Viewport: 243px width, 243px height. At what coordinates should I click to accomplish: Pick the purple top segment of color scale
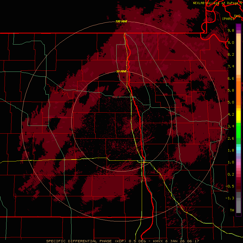coord(238,26)
